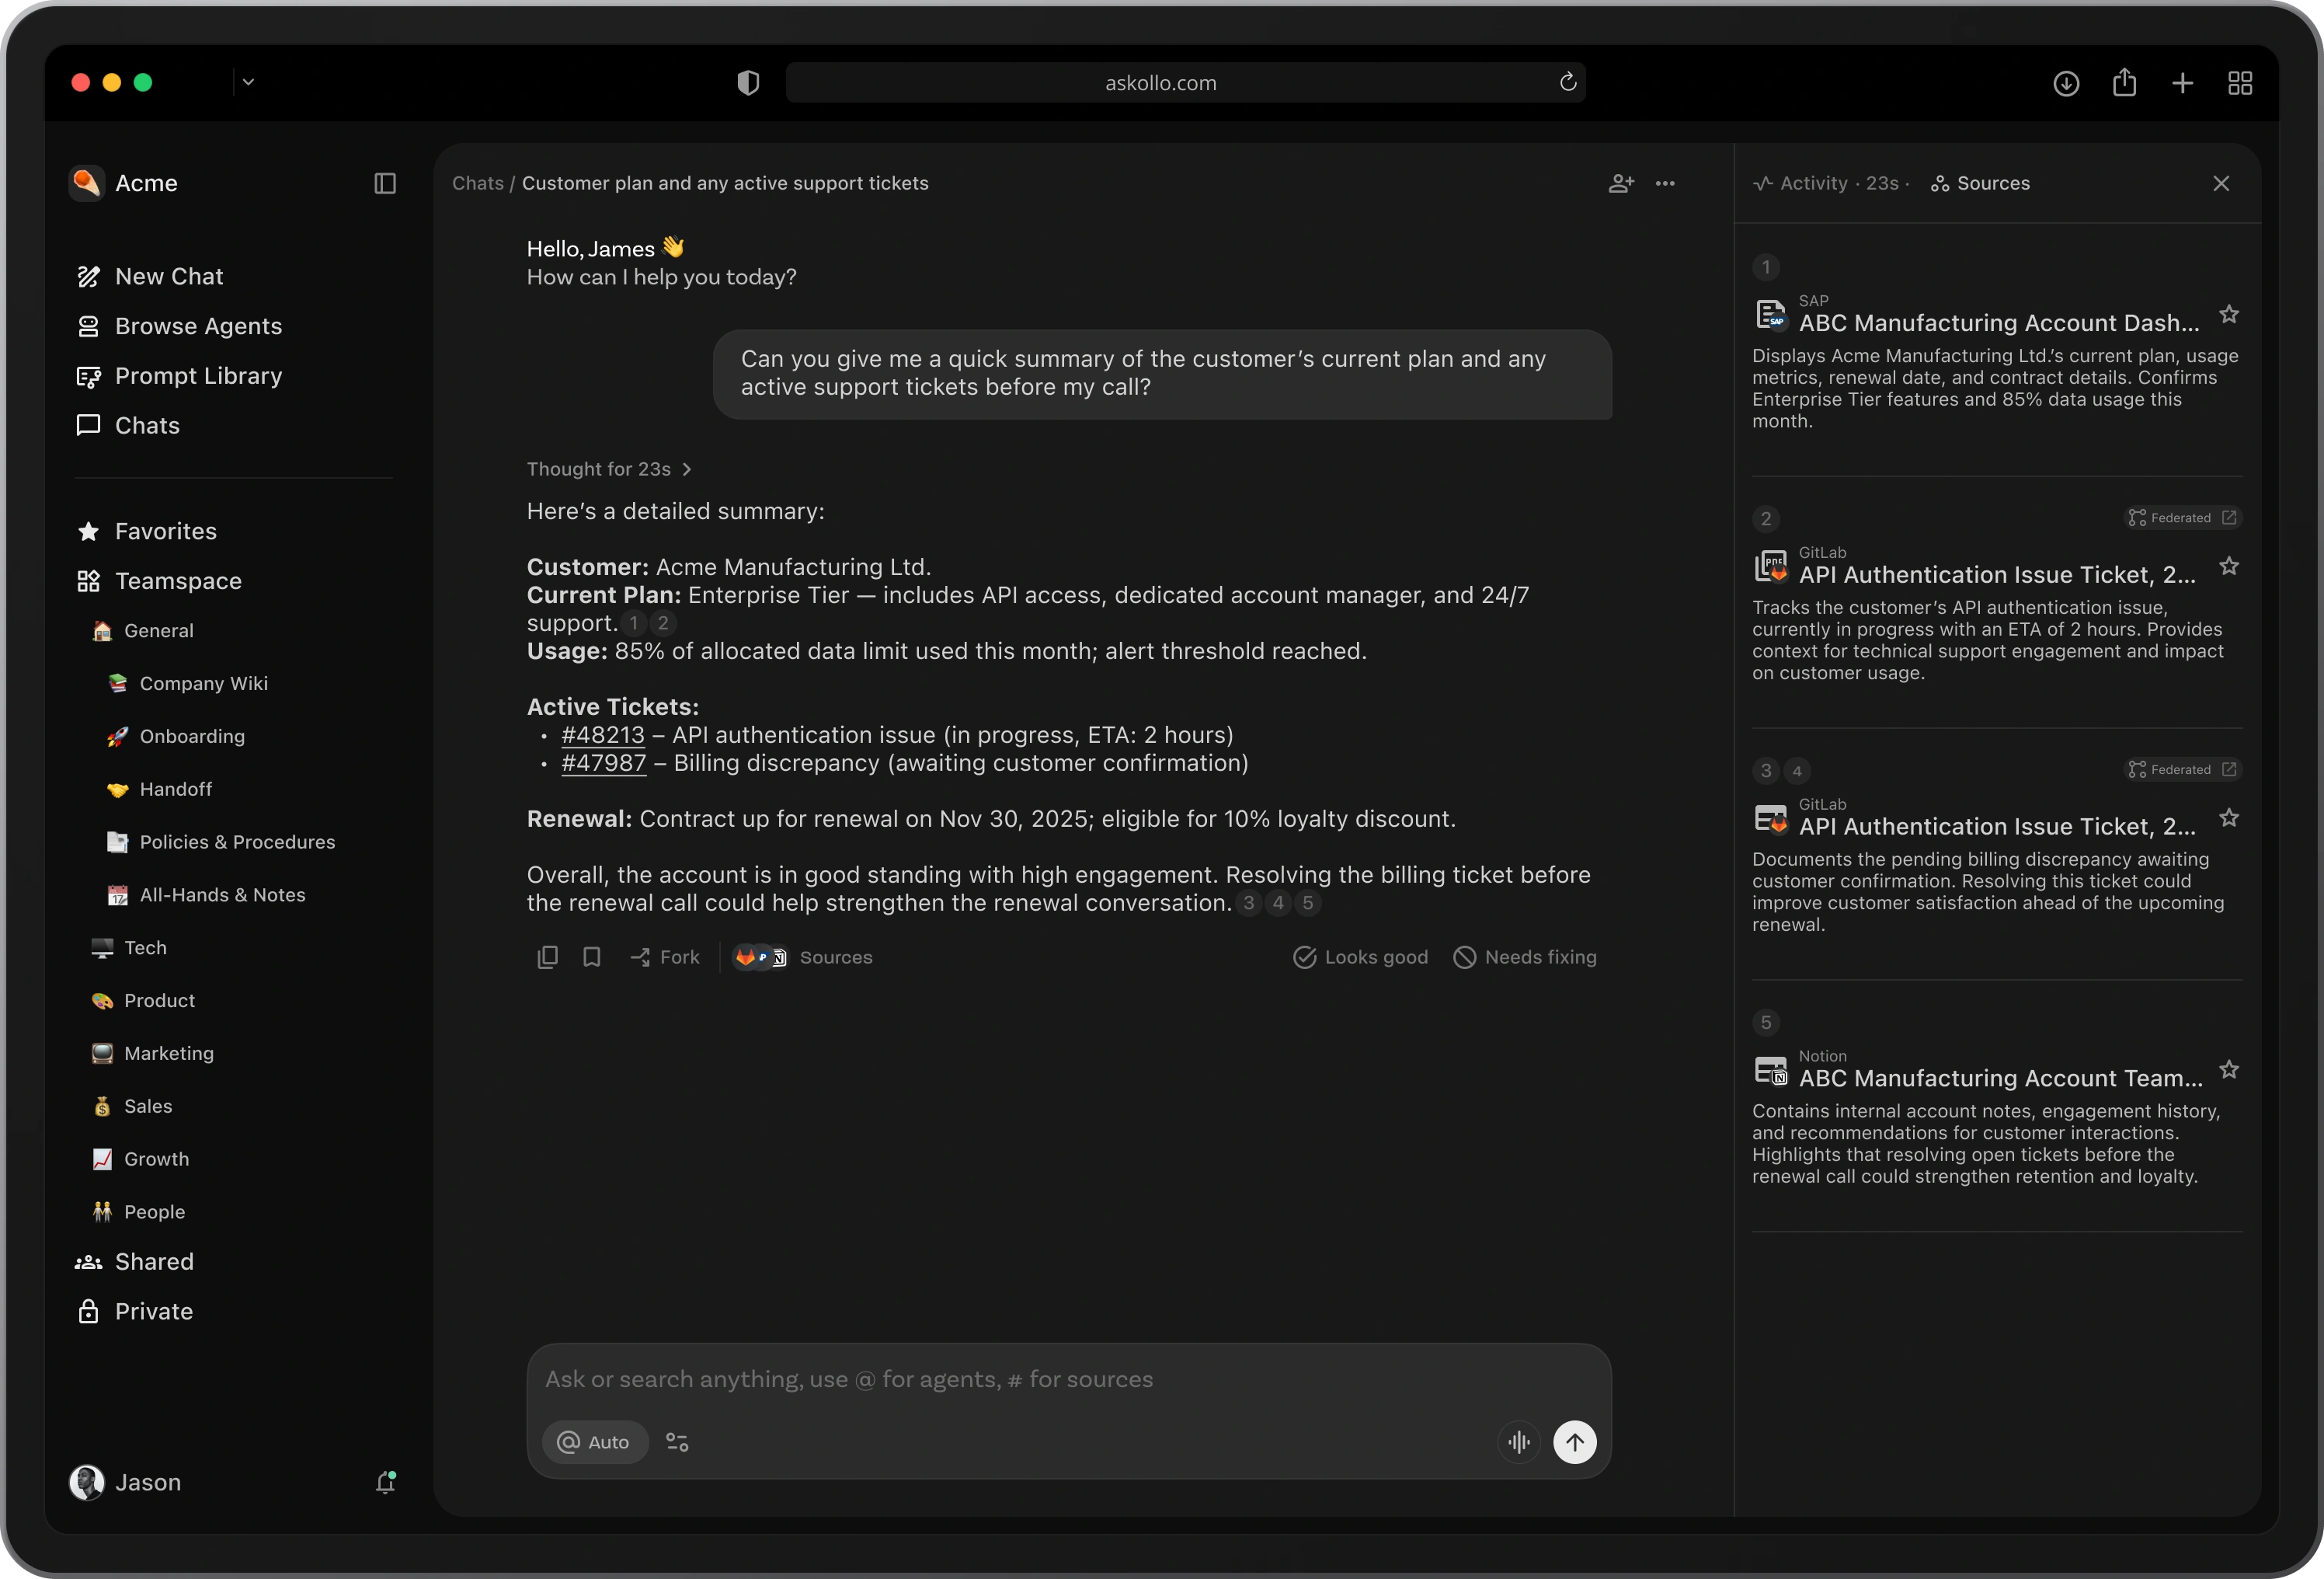Collapse the sidebar with the panel toggle
2324x1579 pixels.
tap(385, 183)
